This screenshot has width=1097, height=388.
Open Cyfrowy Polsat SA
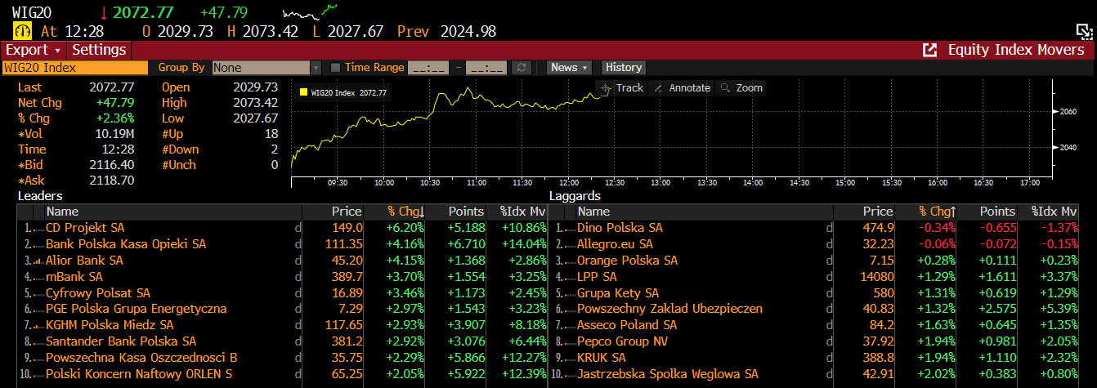click(98, 292)
